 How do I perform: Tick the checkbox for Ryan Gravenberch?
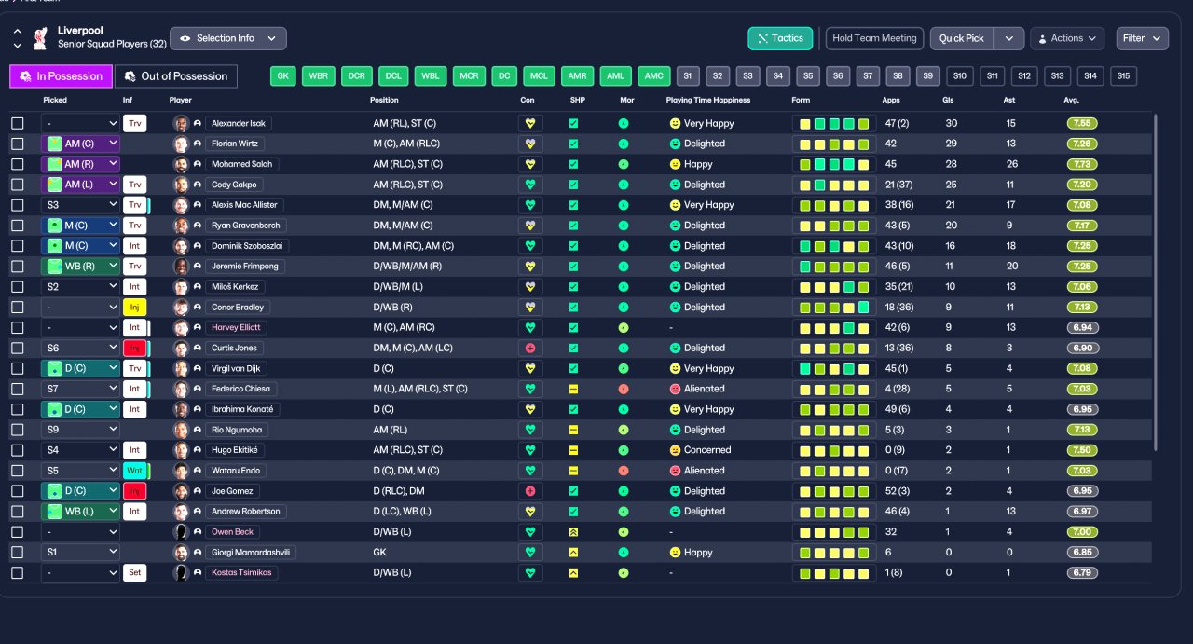[17, 226]
